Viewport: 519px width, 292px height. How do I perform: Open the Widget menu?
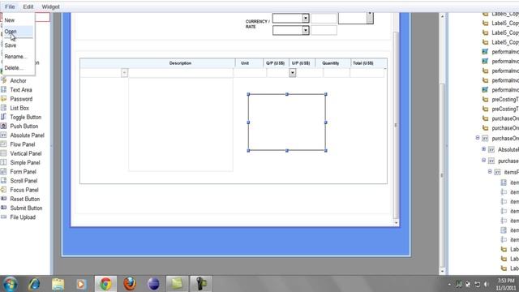coord(50,6)
